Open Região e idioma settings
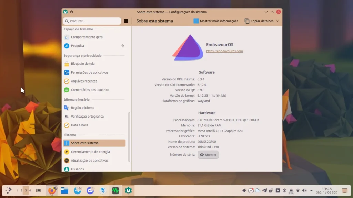Viewport: 353px width, 198px height. pyautogui.click(x=94, y=108)
